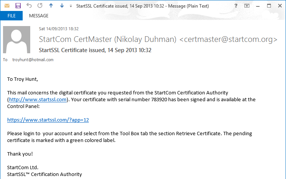Save the message with the floppy disk icon
This screenshot has width=286, height=179.
pos(18,6)
